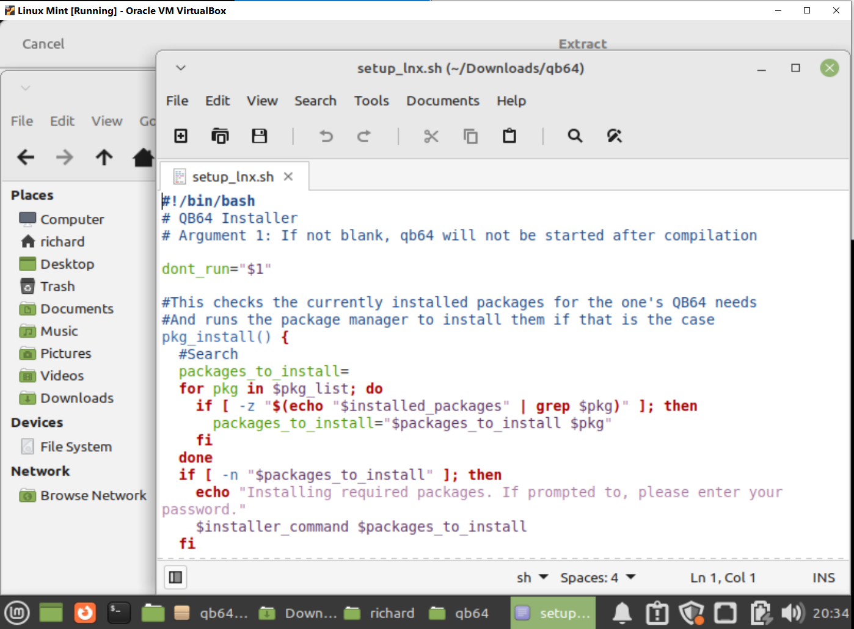Go up one folder in file manager
Screen dimensions: 854x629
104,158
